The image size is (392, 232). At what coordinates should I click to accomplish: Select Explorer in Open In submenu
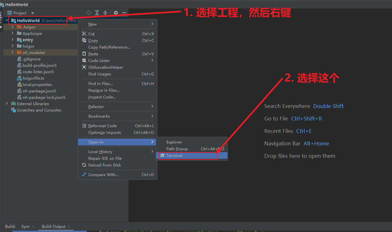(x=192, y=142)
